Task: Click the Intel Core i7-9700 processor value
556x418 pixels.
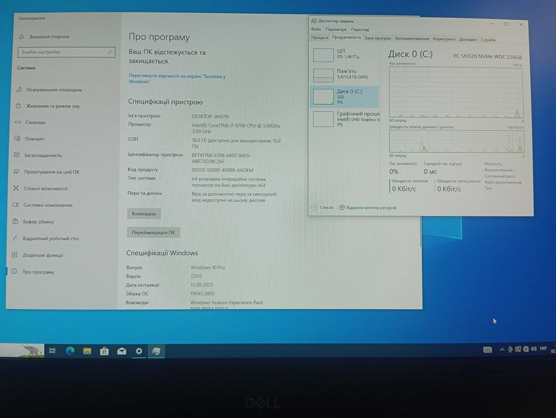Action: 236,129
